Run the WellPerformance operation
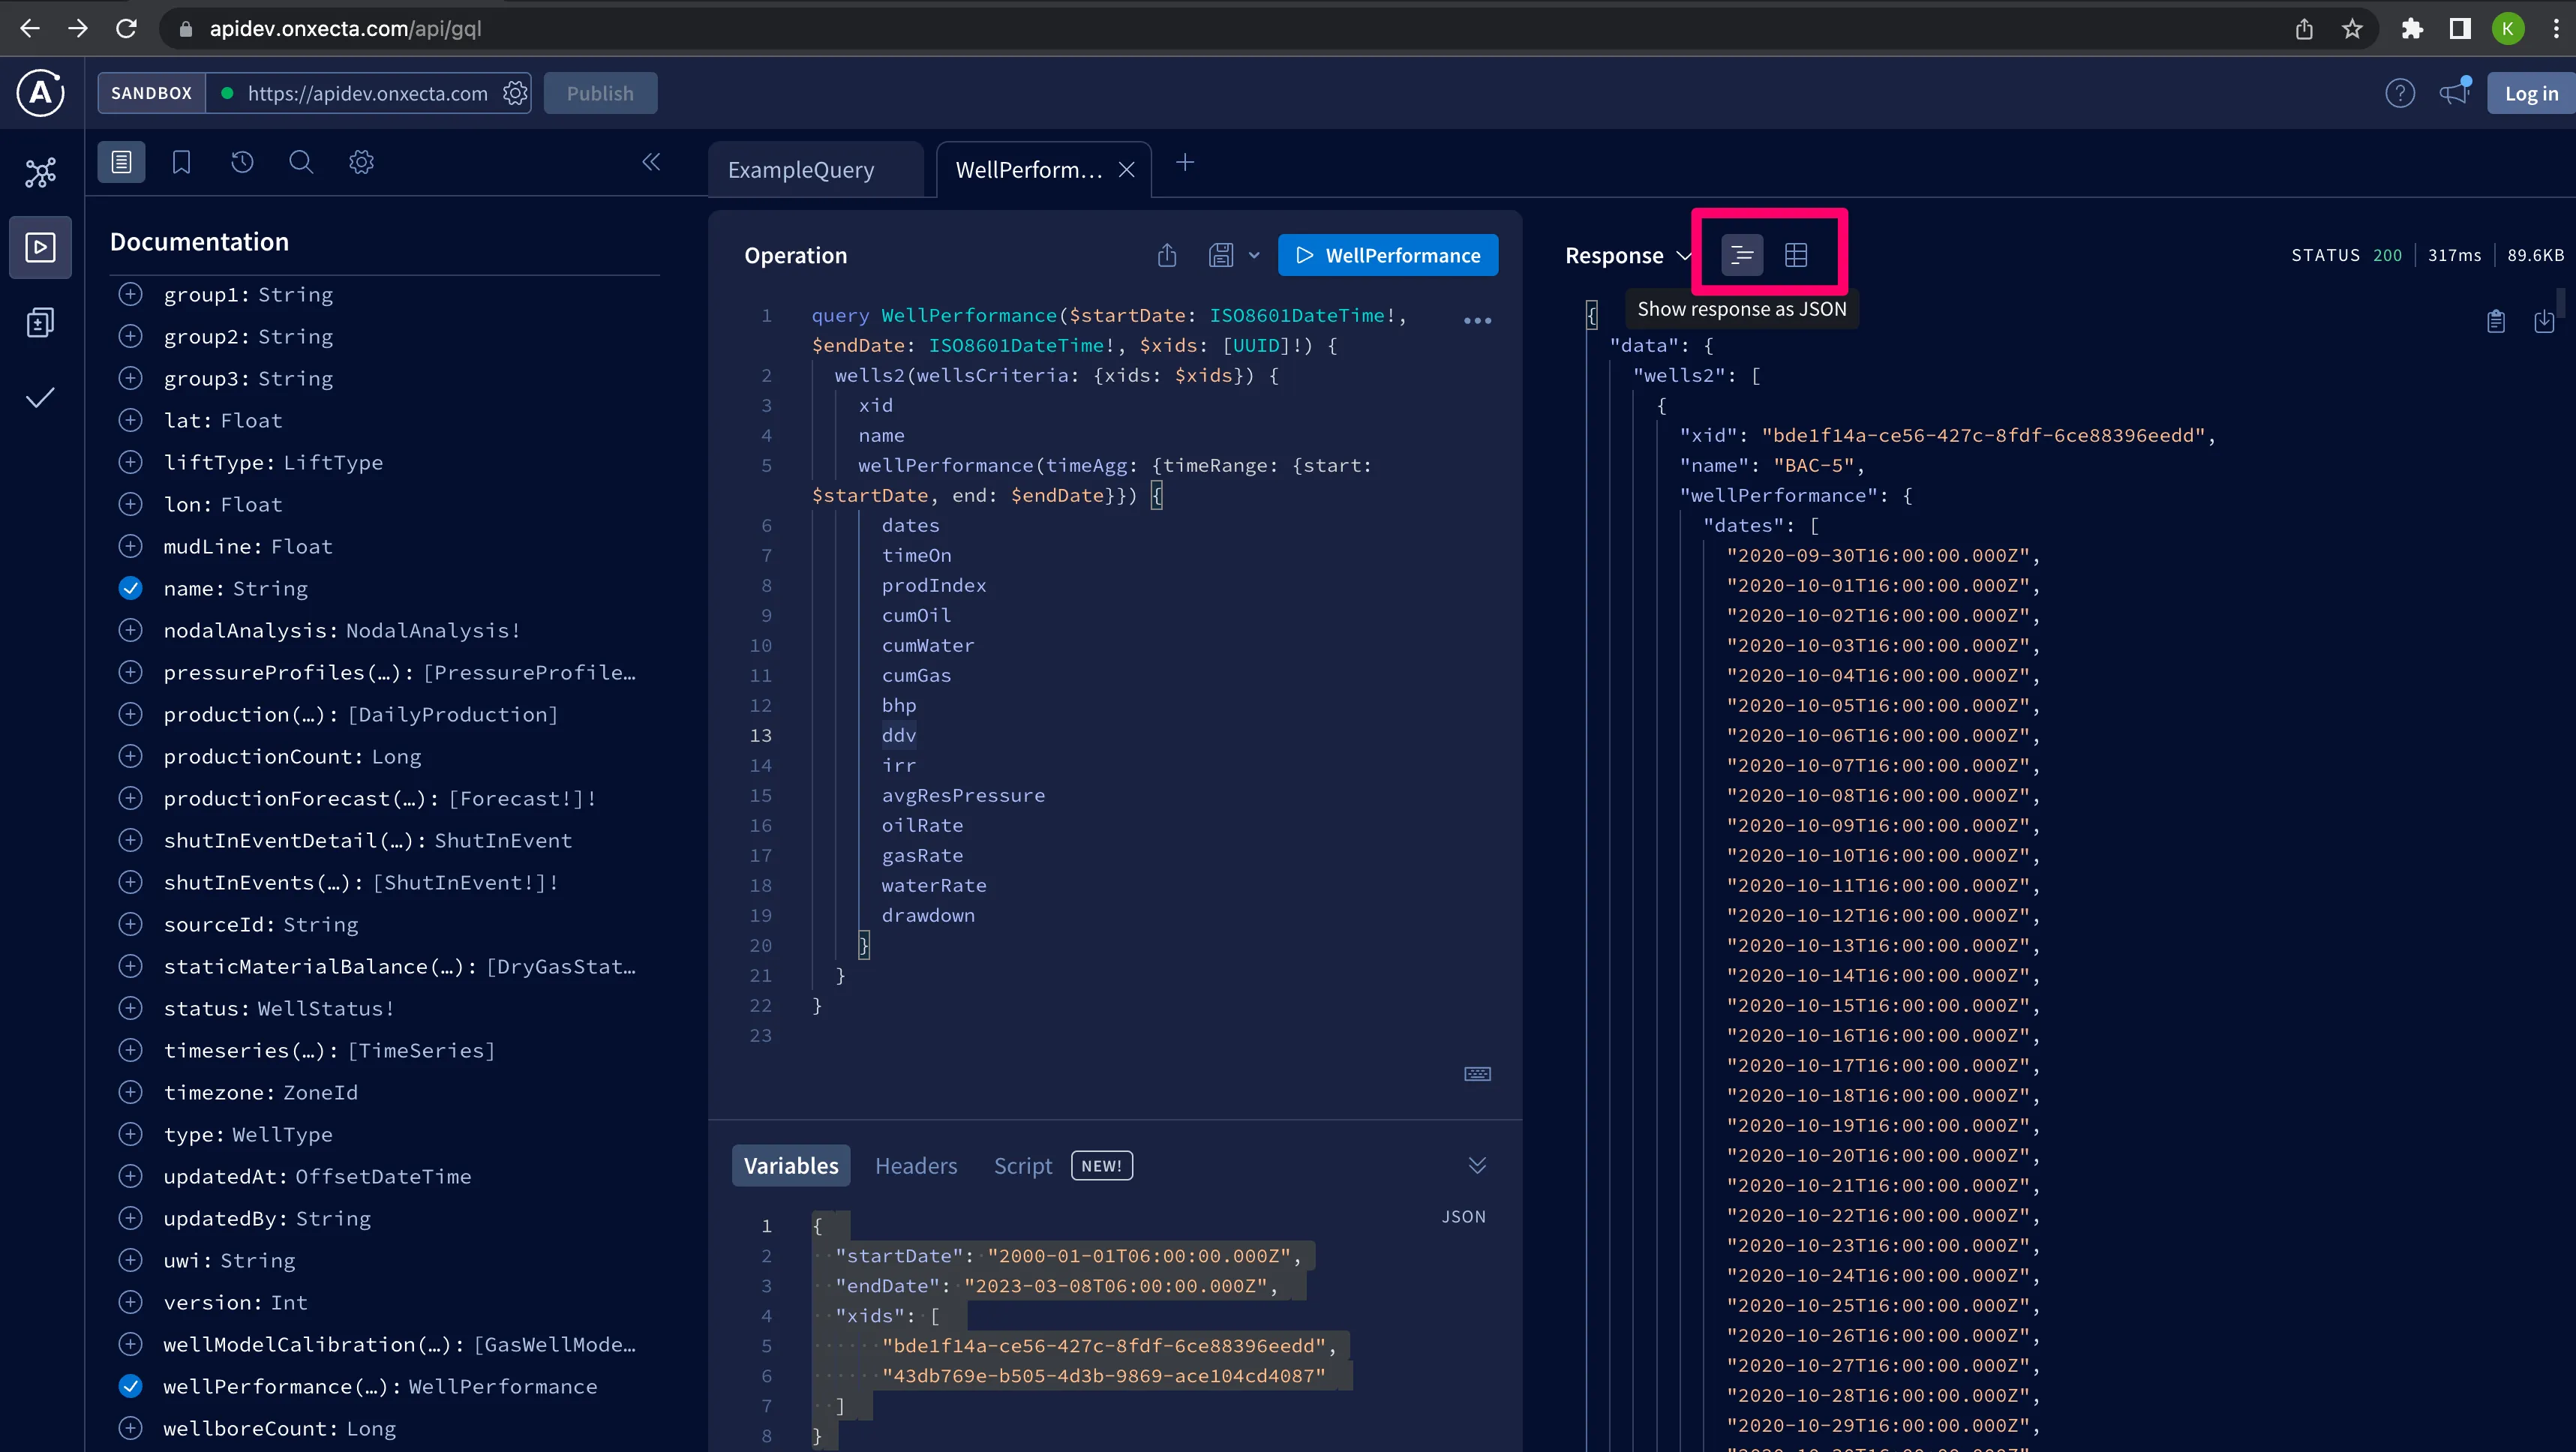2576x1452 pixels. (x=1388, y=255)
